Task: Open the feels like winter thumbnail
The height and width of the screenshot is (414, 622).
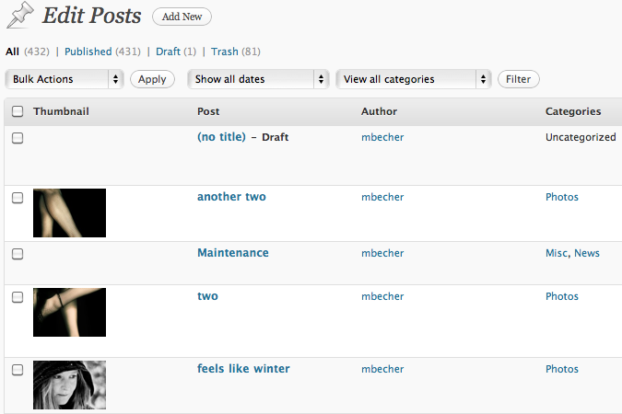Action: click(x=69, y=385)
